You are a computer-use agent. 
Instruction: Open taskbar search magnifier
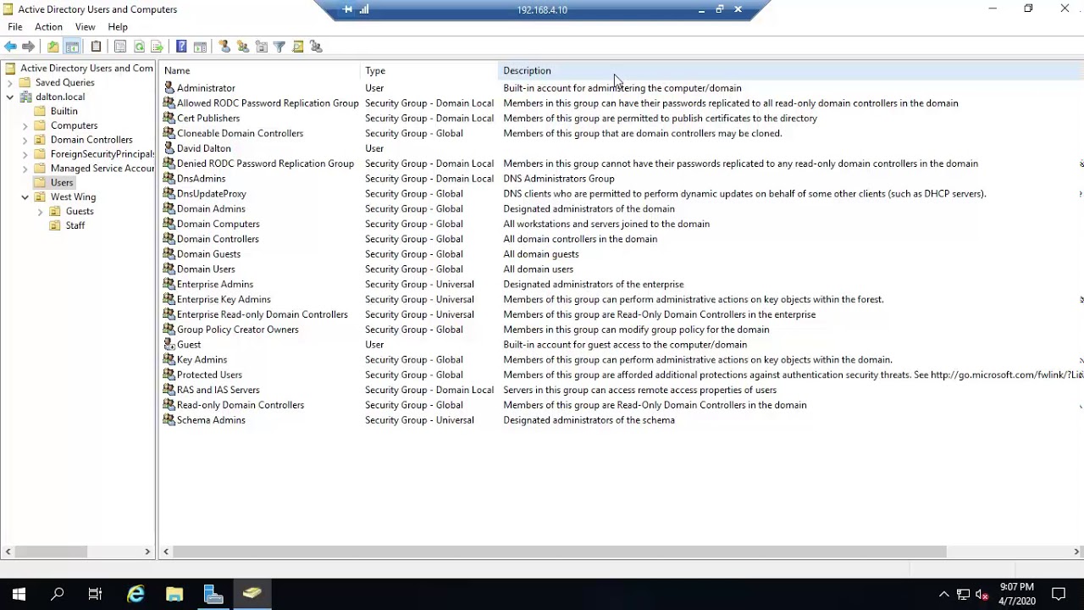(58, 594)
